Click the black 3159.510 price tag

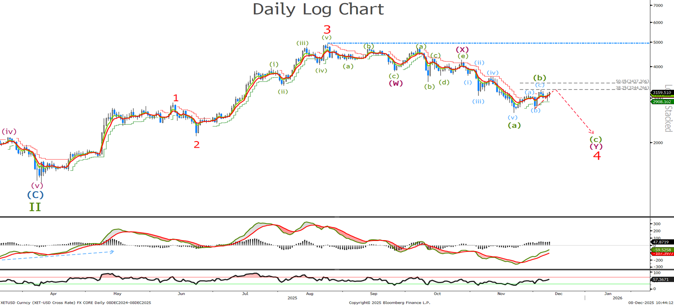[662, 92]
